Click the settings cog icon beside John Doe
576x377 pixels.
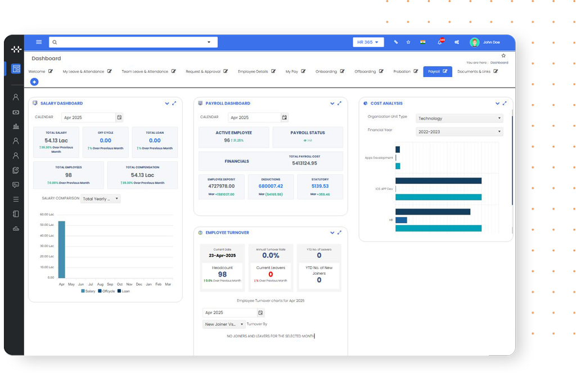[x=457, y=42]
